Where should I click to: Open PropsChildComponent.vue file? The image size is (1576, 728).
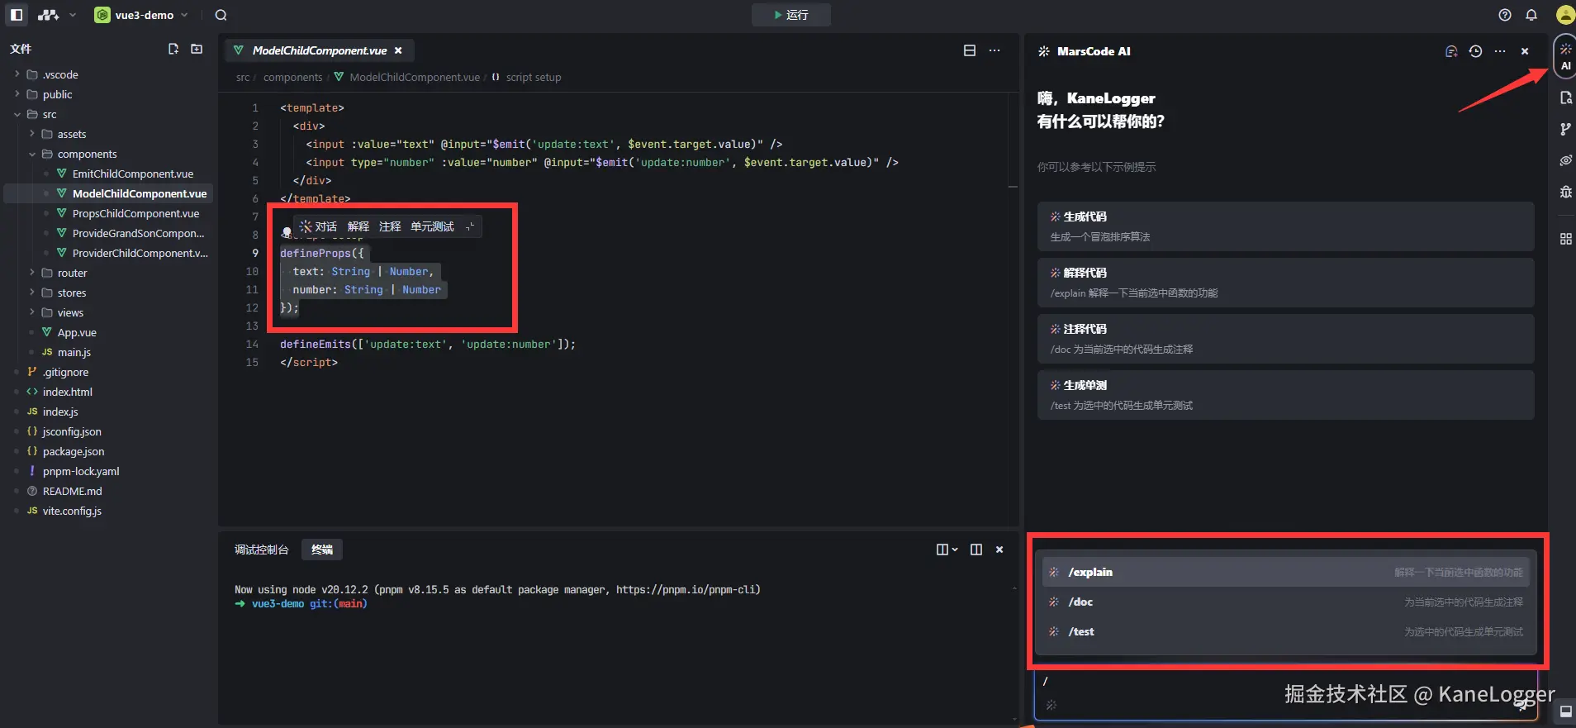[135, 213]
